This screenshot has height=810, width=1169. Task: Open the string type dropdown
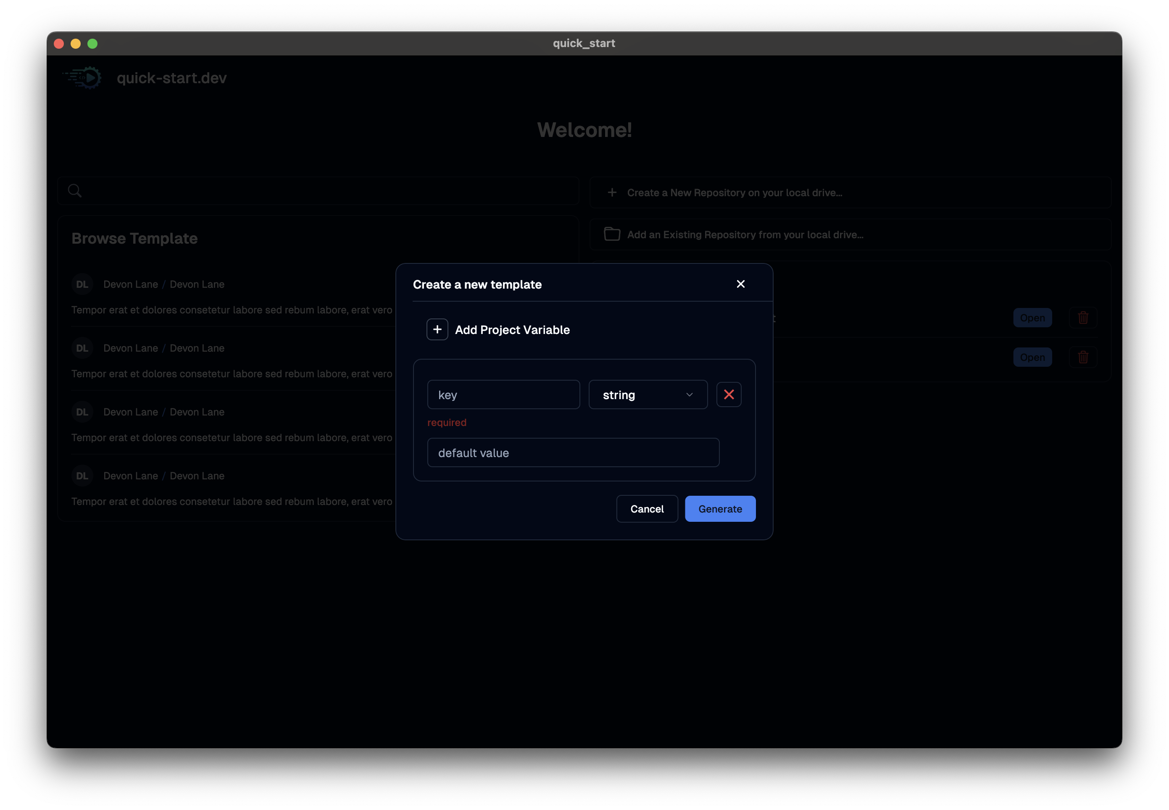coord(648,394)
